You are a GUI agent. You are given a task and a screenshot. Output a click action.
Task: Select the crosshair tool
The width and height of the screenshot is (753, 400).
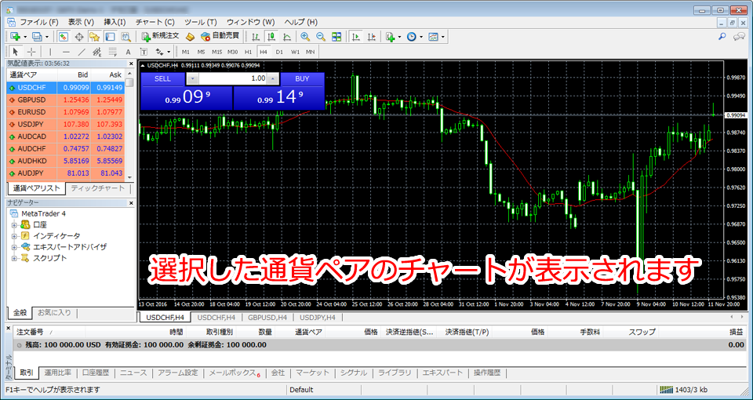point(31,52)
